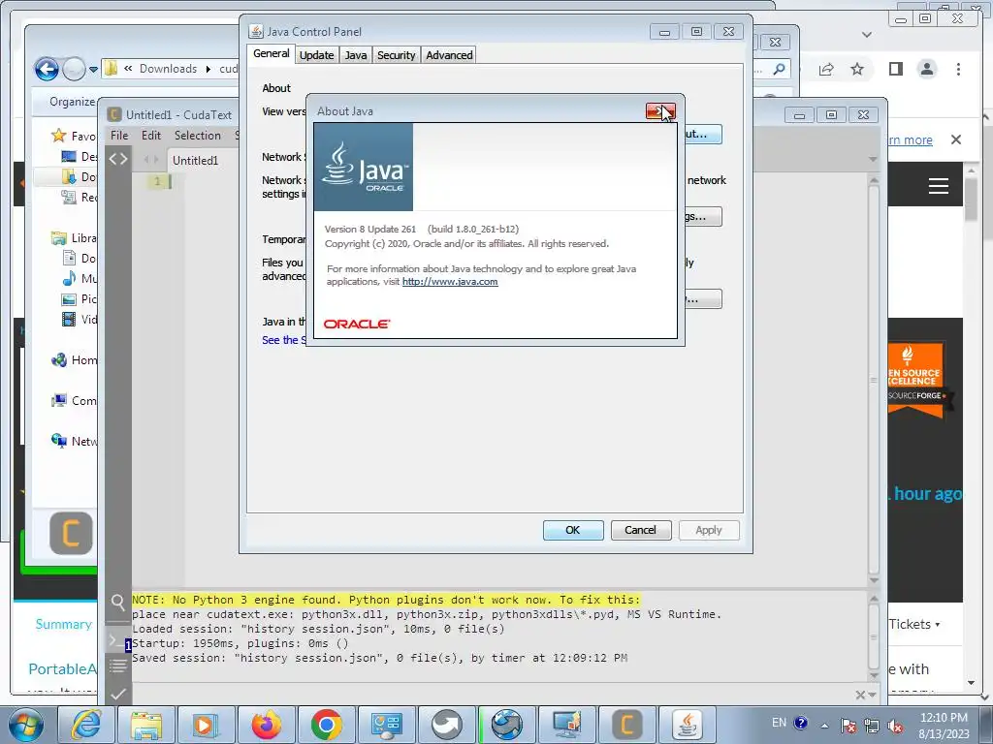993x744 pixels.
Task: Open the File menu in CudaText
Action: pos(119,136)
